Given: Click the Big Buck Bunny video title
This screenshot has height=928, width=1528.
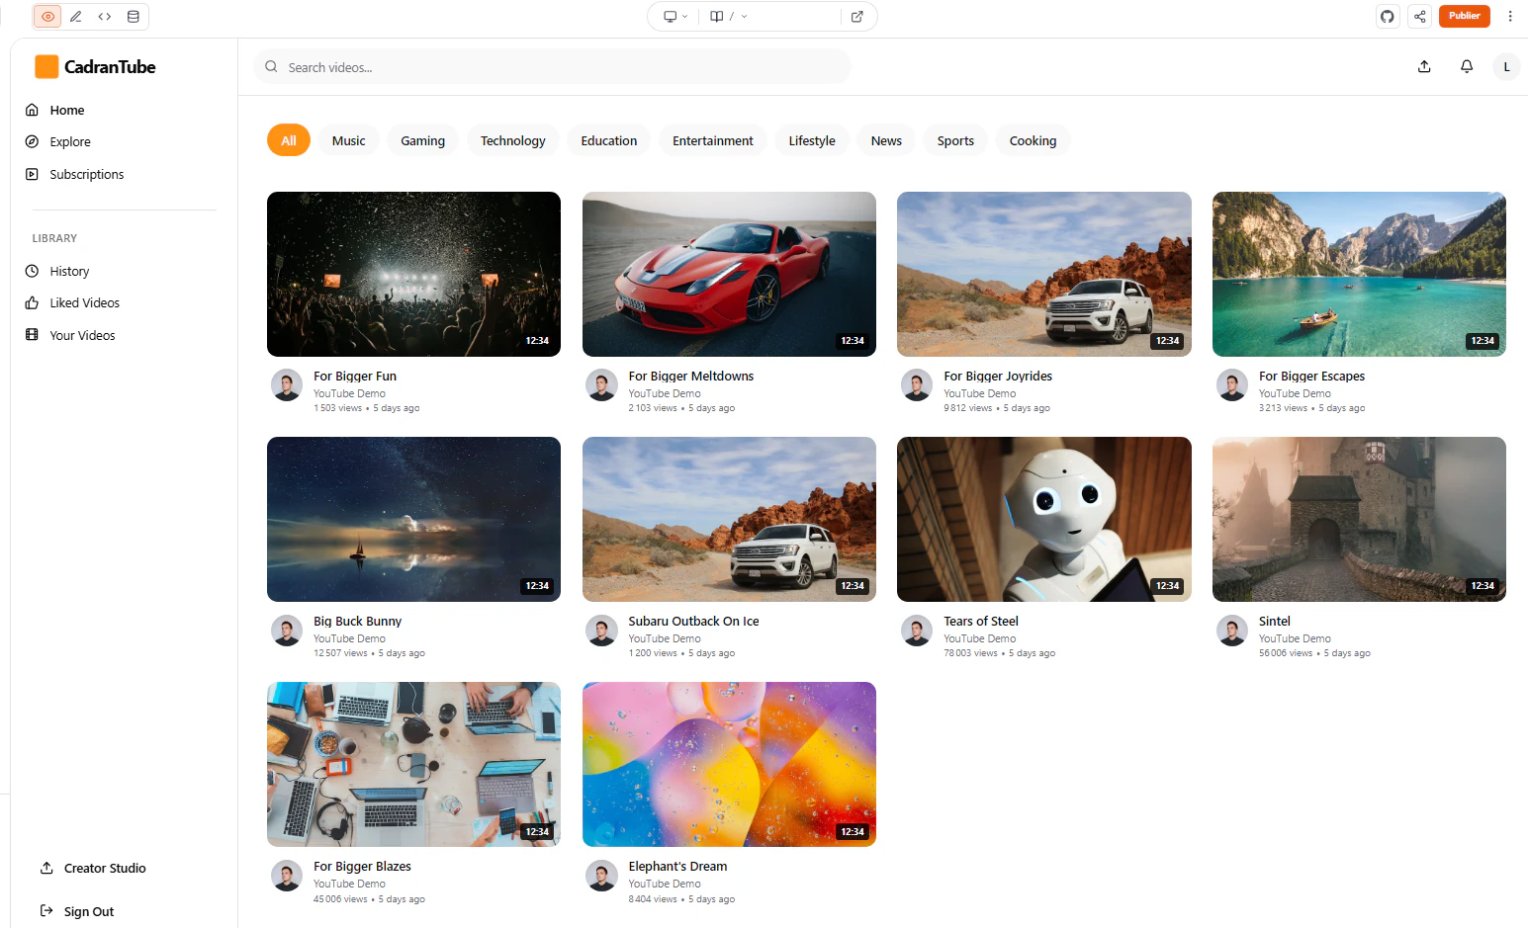Looking at the screenshot, I should (357, 622).
